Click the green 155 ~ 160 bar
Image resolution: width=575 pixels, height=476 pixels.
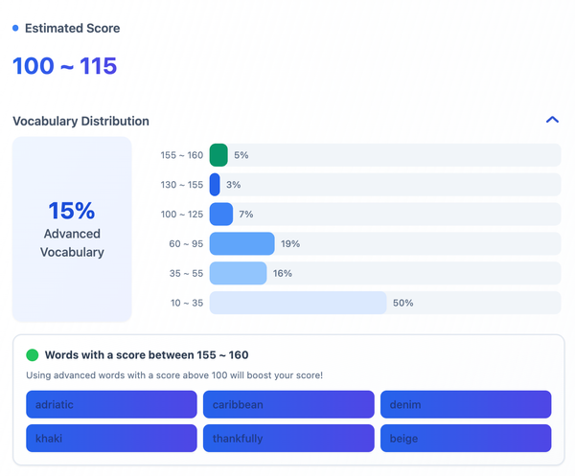coord(218,155)
